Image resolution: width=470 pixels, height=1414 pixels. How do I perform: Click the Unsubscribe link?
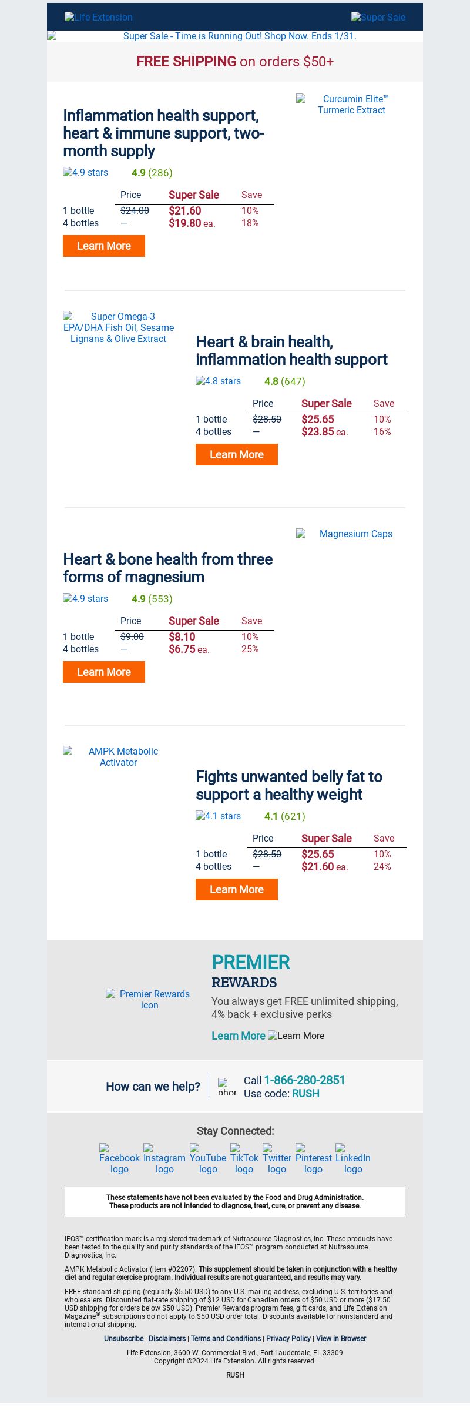(124, 1338)
